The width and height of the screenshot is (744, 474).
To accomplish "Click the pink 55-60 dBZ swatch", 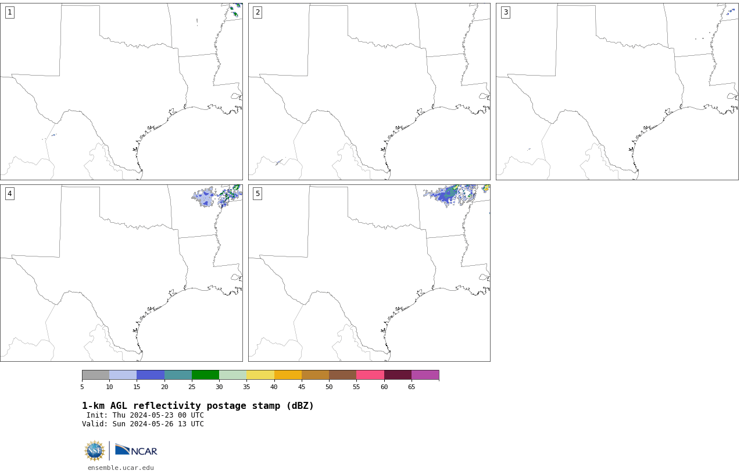I will 370,375.
